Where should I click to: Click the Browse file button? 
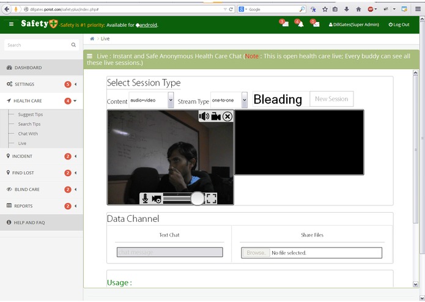click(x=256, y=252)
